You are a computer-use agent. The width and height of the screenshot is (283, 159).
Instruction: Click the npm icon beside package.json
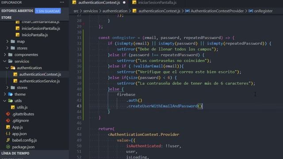coord(8,147)
